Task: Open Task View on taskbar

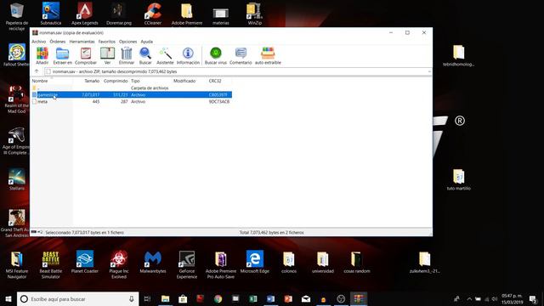Action: click(x=147, y=298)
